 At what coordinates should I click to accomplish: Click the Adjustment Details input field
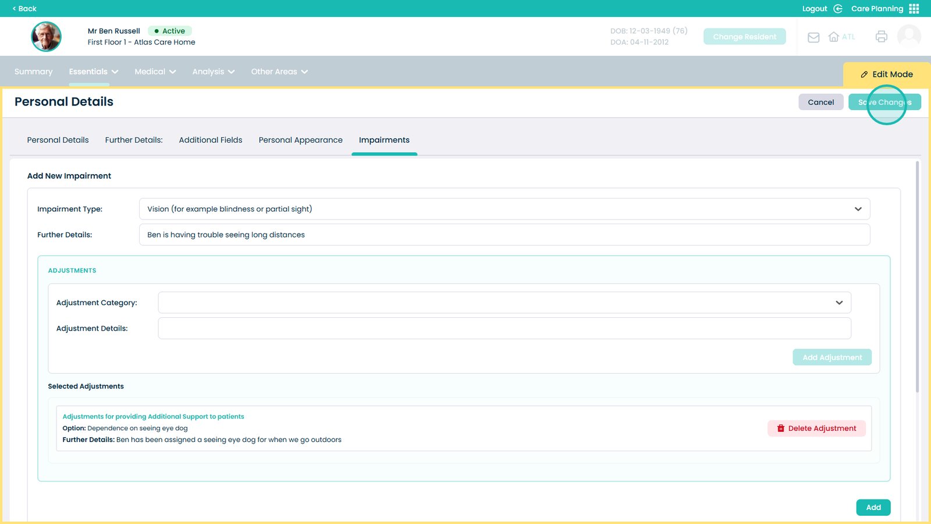click(x=504, y=328)
